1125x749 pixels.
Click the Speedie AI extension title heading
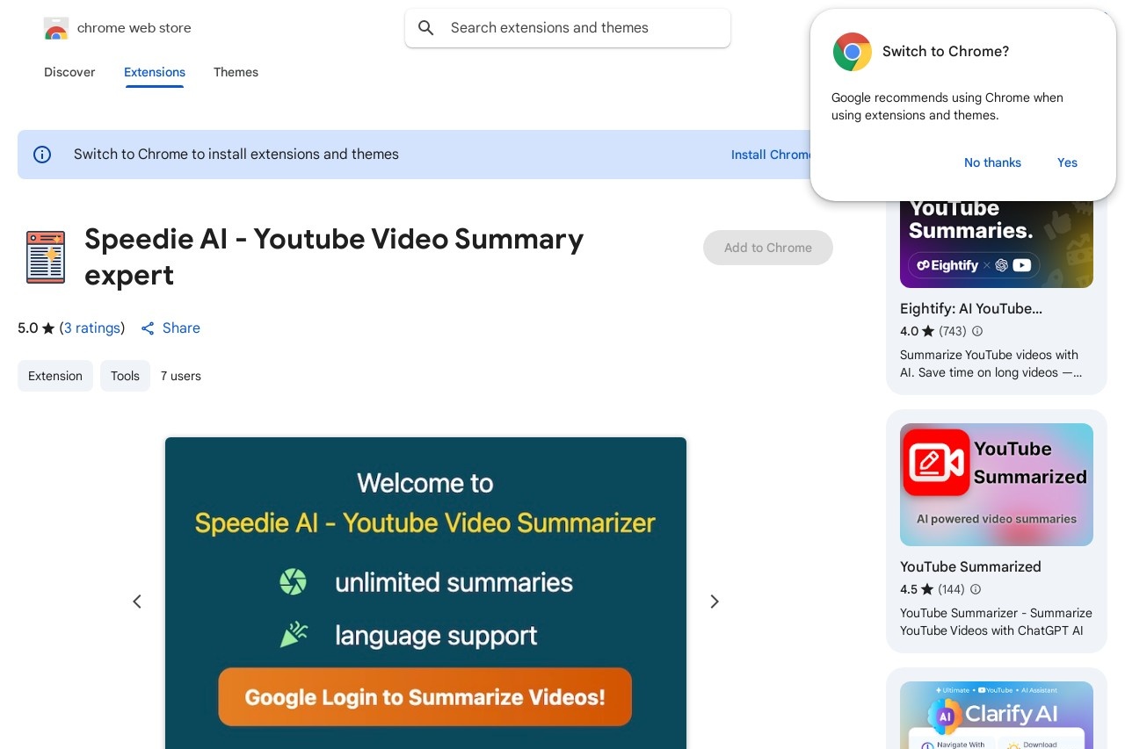click(x=334, y=256)
